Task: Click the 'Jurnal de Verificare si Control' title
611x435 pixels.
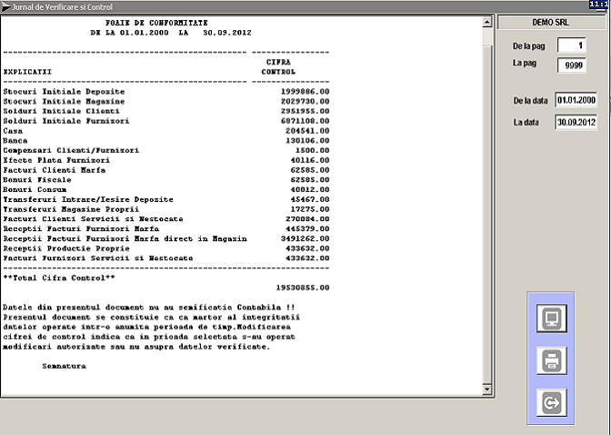Action: point(64,6)
